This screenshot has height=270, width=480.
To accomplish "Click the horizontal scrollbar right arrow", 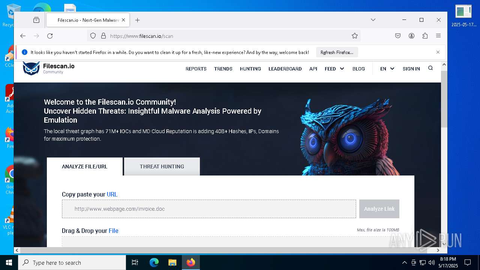I will [438, 250].
